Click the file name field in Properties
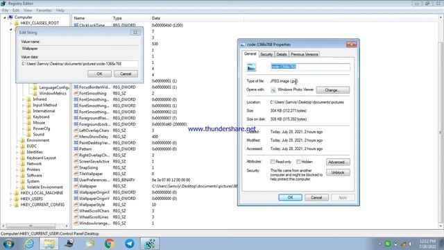This screenshot has width=444, height=250. coord(310,67)
